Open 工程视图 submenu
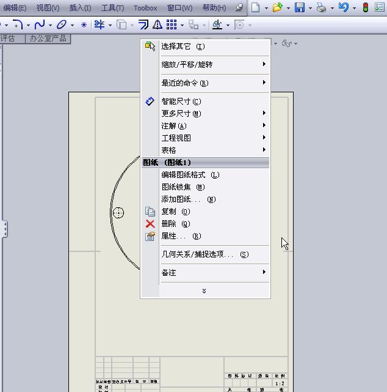This screenshot has width=387, height=392. (205, 138)
